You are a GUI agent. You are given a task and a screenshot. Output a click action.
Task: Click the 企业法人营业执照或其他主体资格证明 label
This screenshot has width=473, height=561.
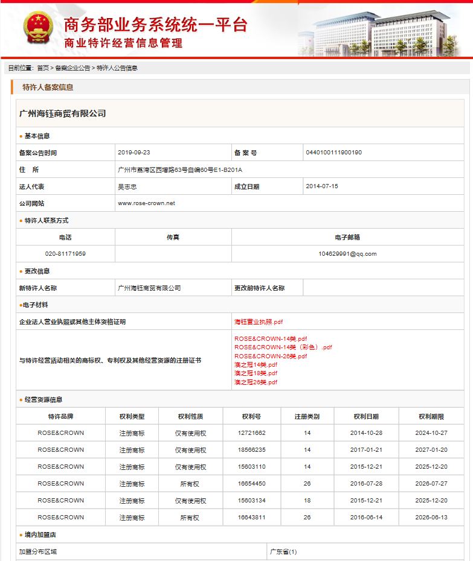coord(72,322)
